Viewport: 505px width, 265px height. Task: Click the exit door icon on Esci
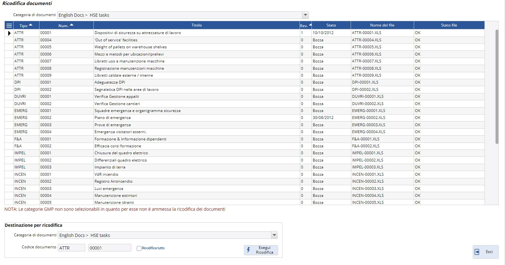point(477,252)
